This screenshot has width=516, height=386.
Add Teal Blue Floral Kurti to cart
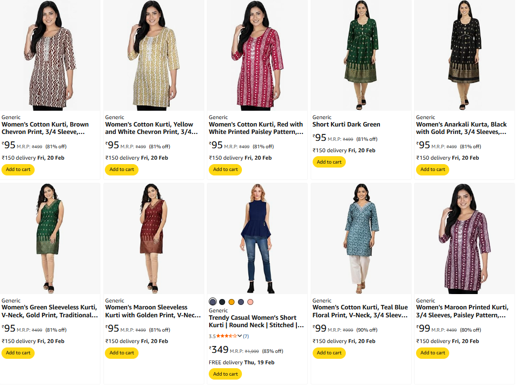click(x=329, y=353)
